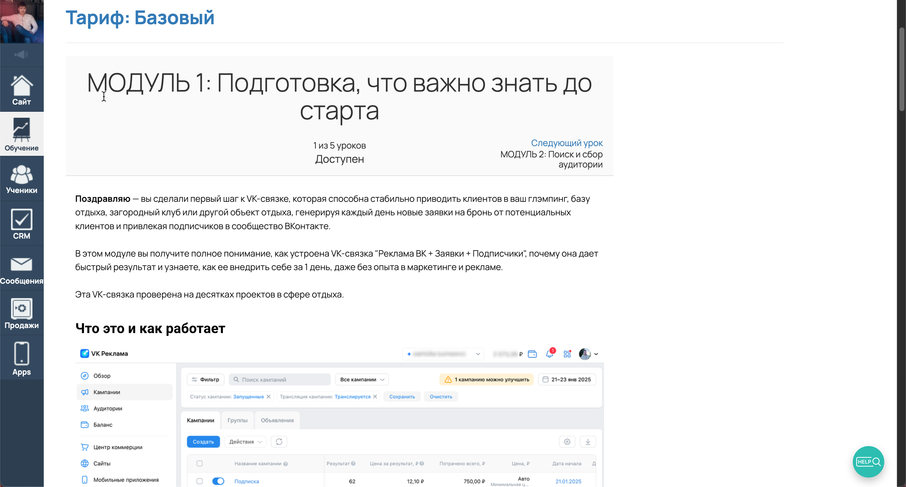Select Кампании in VK Реклама left menu
Image resolution: width=906 pixels, height=487 pixels.
pyautogui.click(x=124, y=392)
